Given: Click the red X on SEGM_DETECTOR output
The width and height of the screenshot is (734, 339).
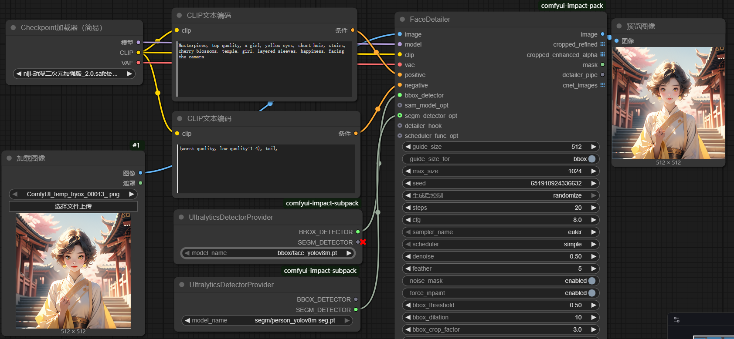Looking at the screenshot, I should 363,242.
